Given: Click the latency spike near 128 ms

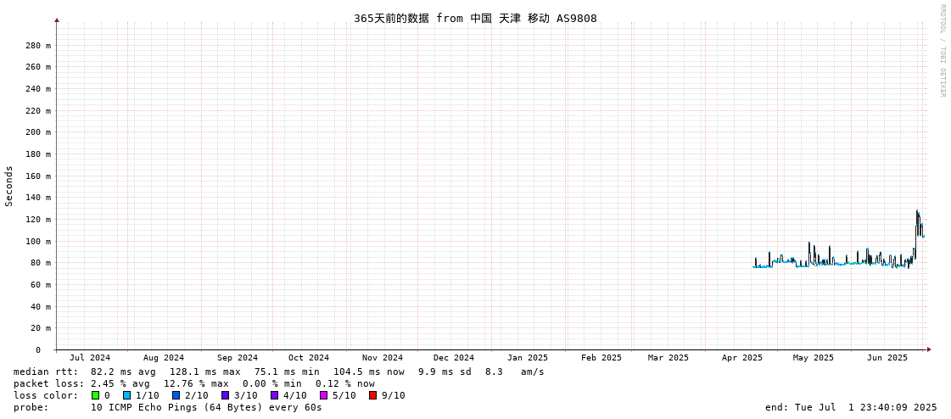Looking at the screenshot, I should [x=917, y=212].
